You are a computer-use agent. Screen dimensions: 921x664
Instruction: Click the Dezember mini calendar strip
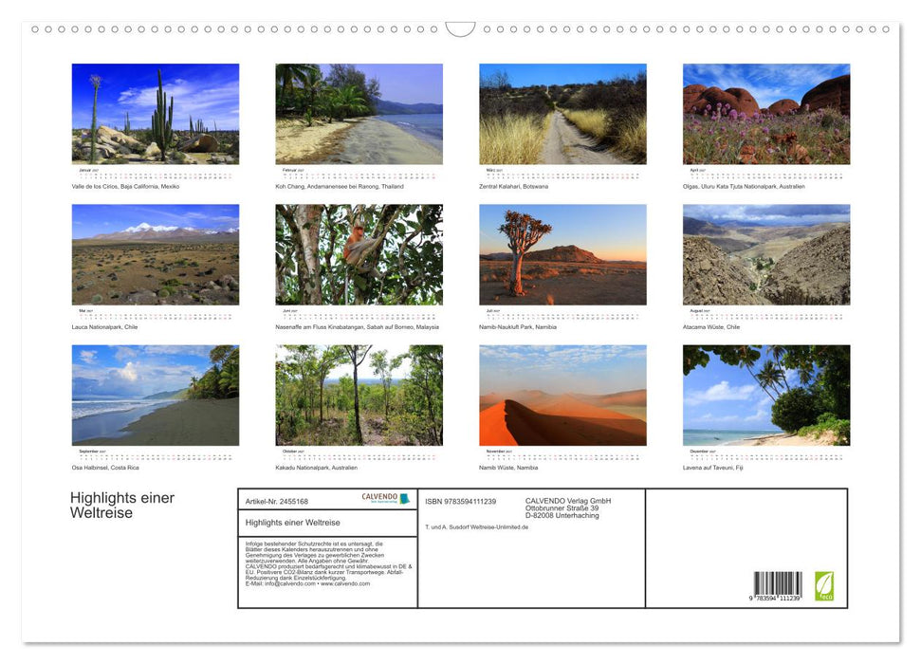click(766, 454)
